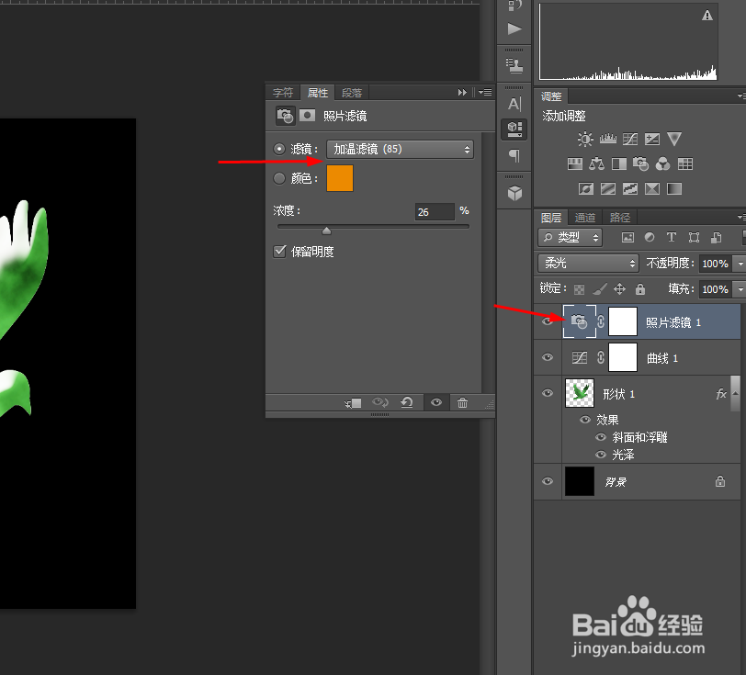The height and width of the screenshot is (675, 746).
Task: Toggle Bevel and Emboss effect visibility
Action: pos(601,437)
